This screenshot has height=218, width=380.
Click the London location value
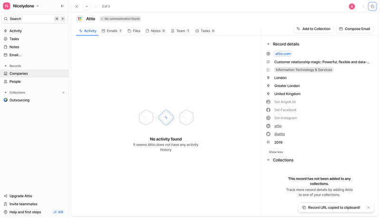pos(280,78)
